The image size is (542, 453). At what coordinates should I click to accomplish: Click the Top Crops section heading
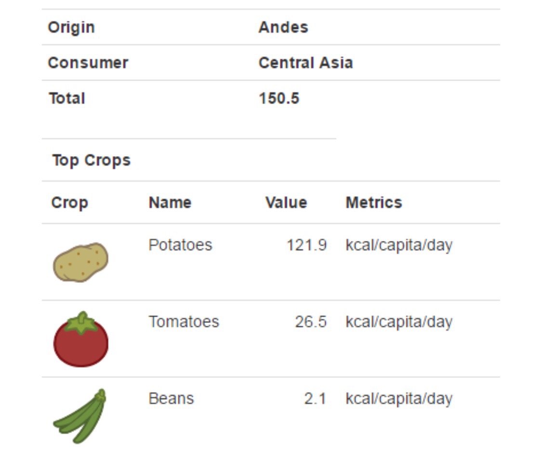point(91,161)
